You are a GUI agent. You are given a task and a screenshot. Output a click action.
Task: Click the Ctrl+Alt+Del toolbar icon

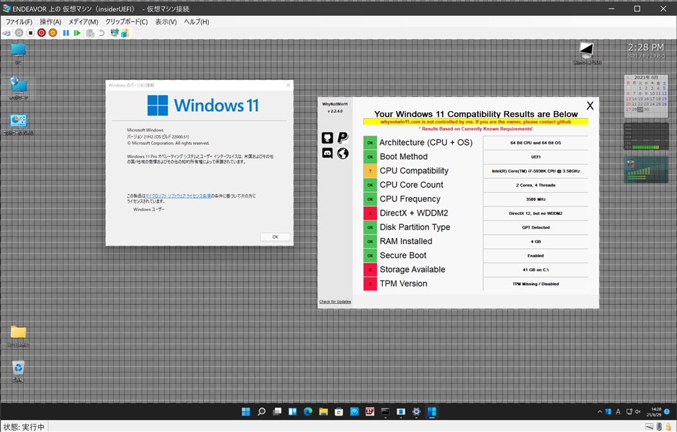point(7,32)
